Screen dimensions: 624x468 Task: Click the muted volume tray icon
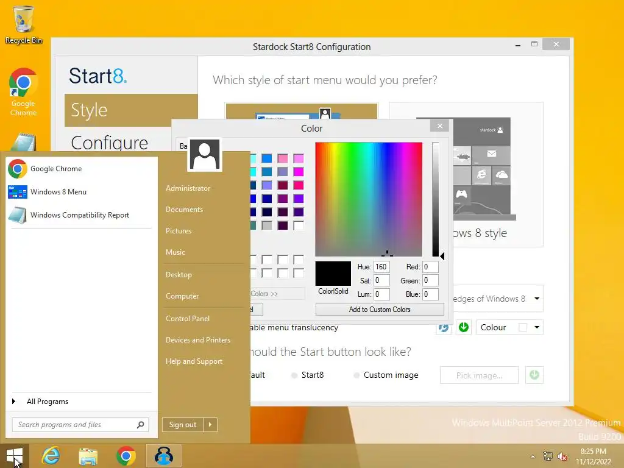click(562, 456)
